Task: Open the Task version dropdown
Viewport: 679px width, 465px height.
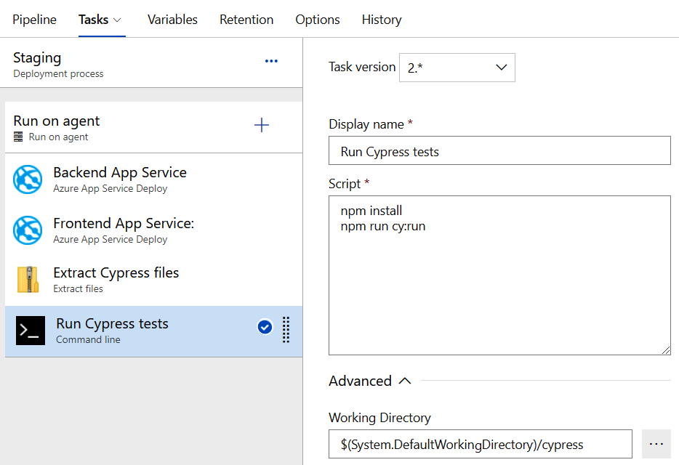Action: 457,68
